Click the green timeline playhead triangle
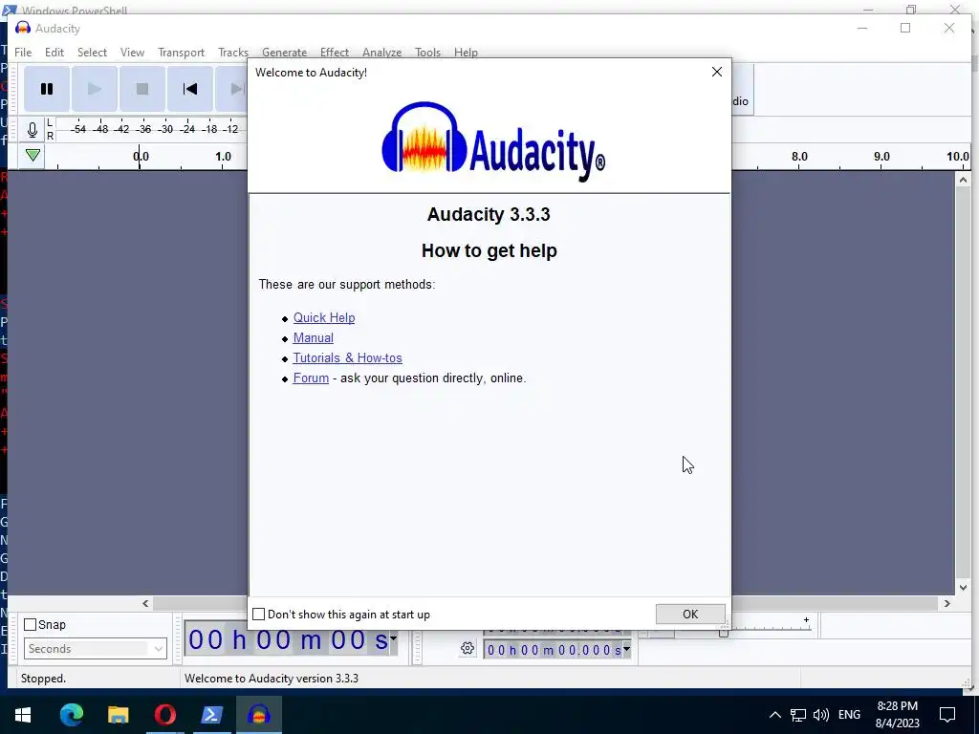979x734 pixels. [x=33, y=155]
